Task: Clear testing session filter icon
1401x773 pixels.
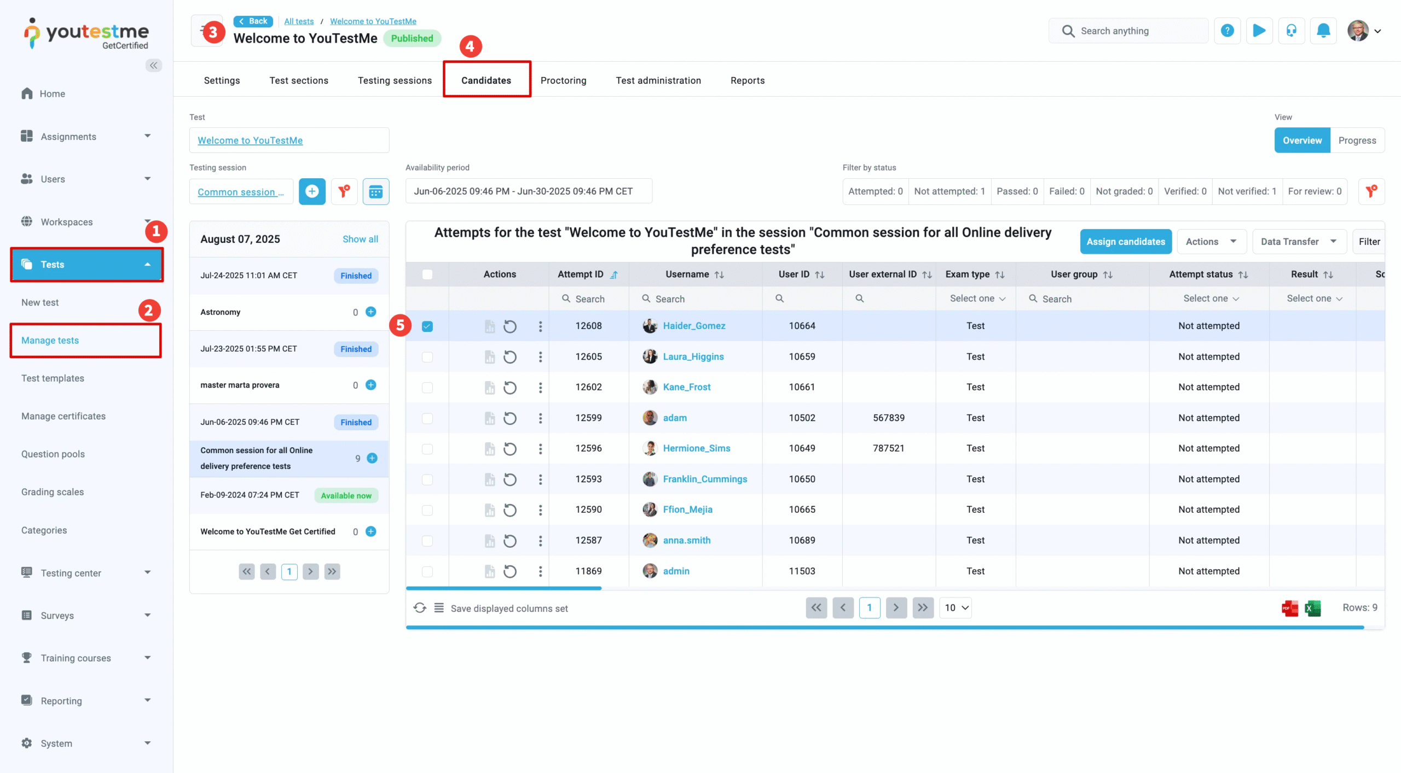Action: tap(344, 191)
